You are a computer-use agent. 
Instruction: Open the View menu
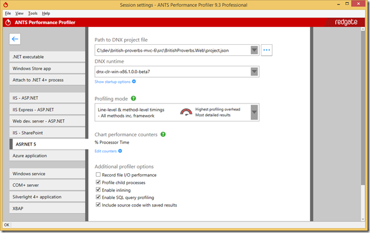tap(20, 13)
